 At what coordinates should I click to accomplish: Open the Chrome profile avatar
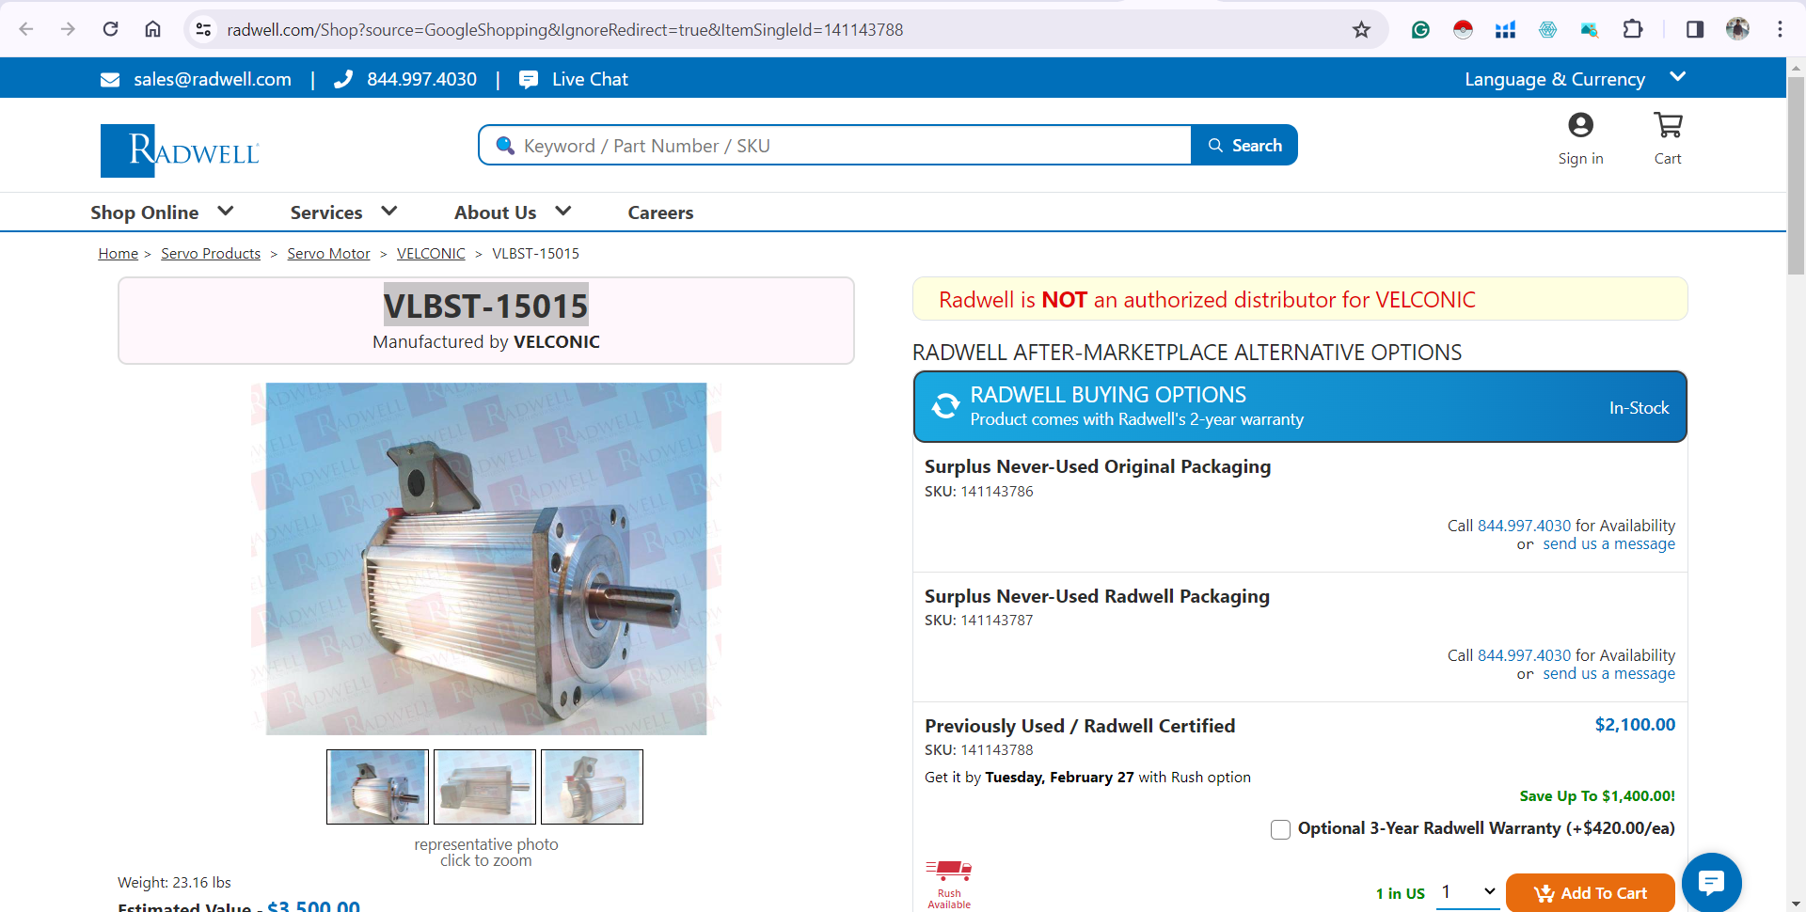(1737, 29)
